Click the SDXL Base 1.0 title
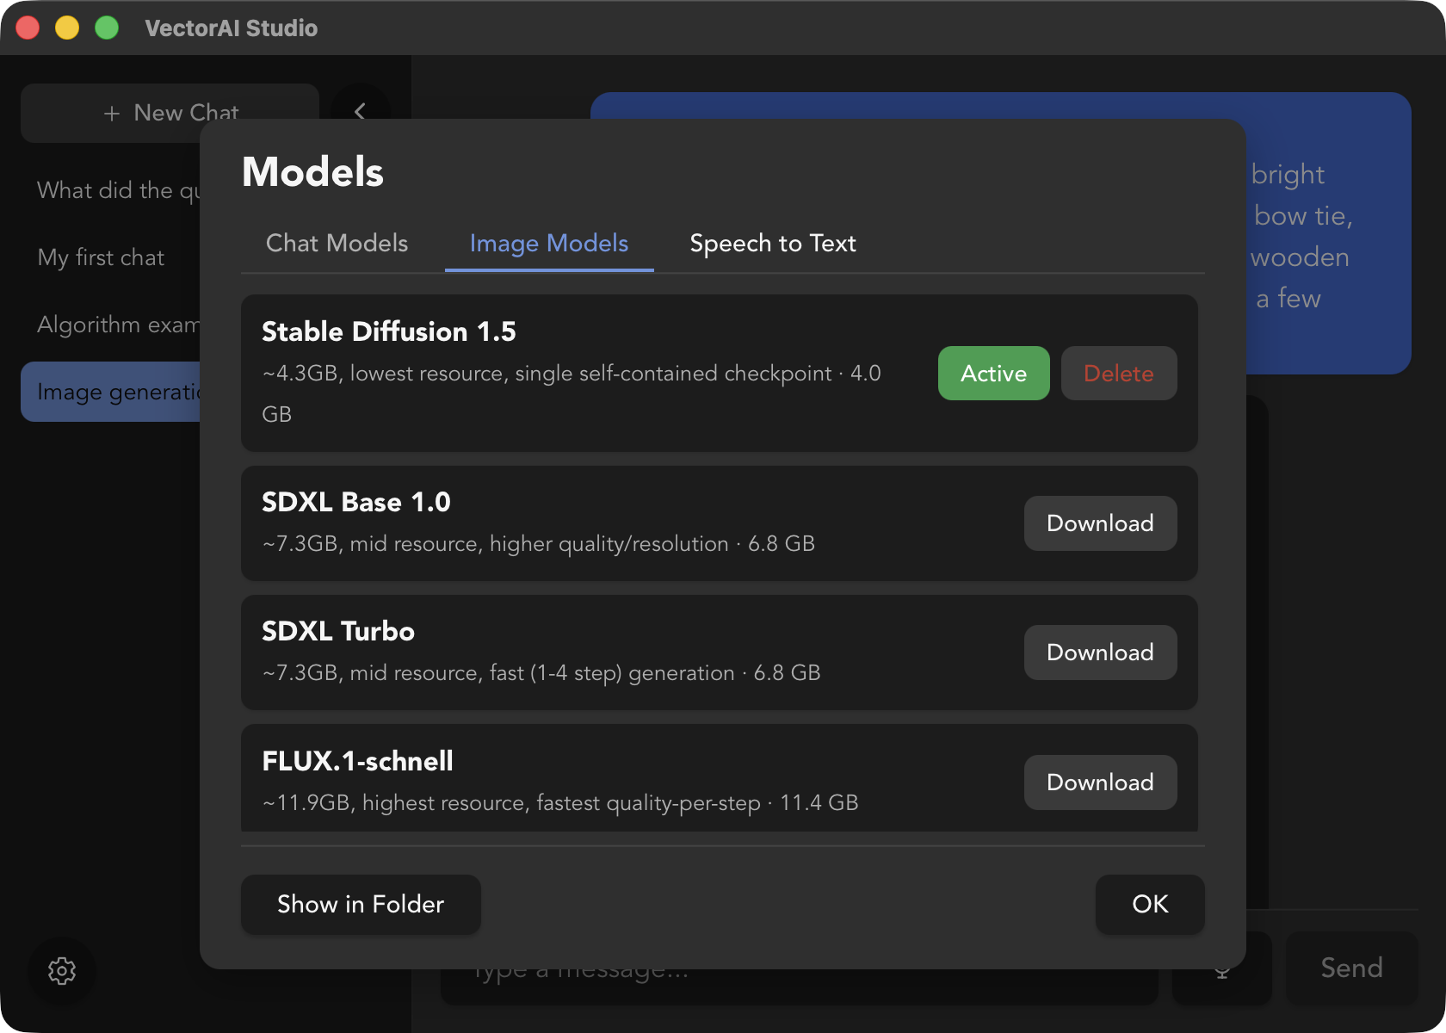Screen dimensions: 1446x1033 [x=356, y=502]
